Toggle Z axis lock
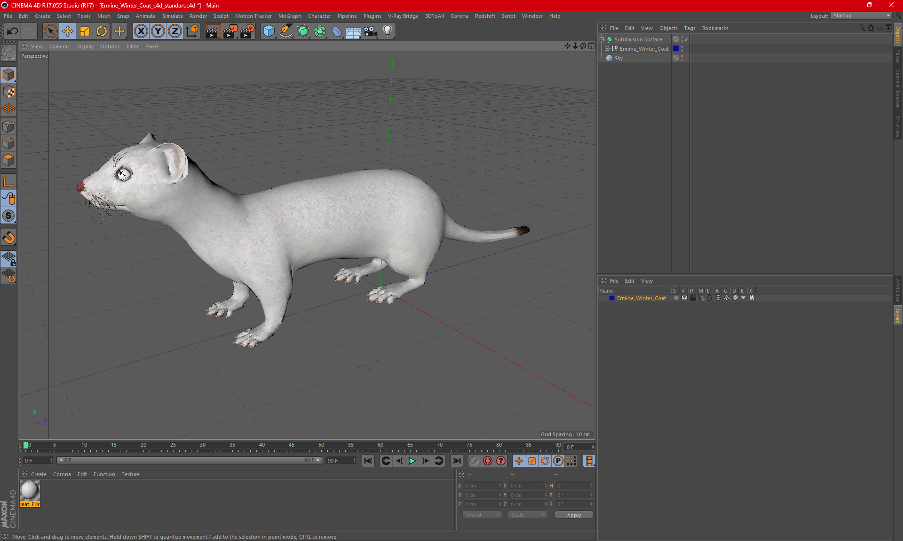 (175, 31)
